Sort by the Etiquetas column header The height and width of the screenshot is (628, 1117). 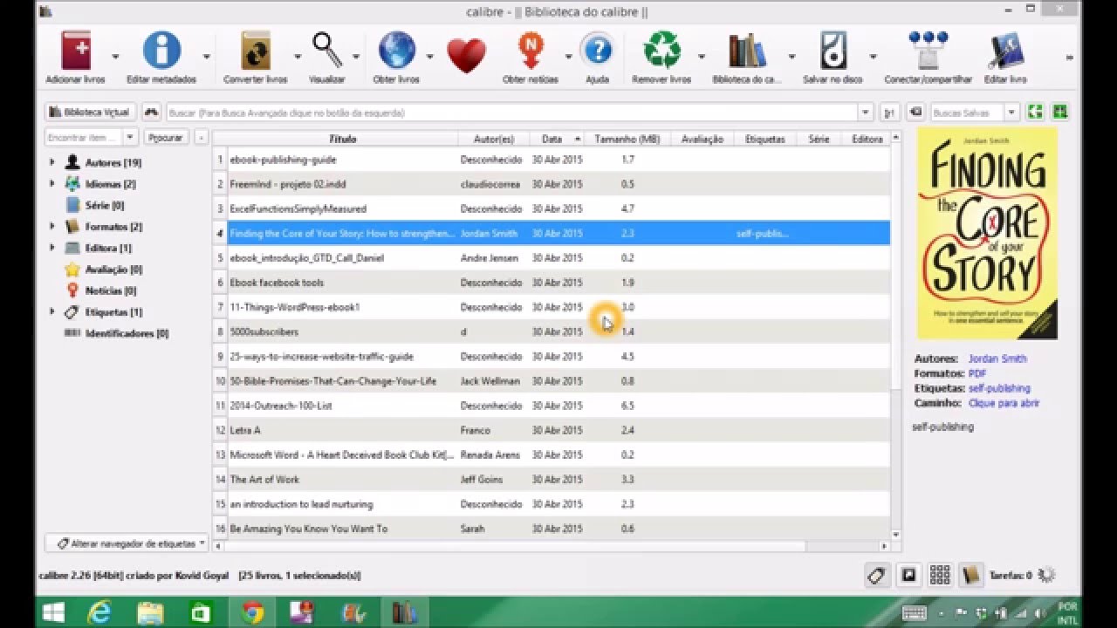pos(765,139)
